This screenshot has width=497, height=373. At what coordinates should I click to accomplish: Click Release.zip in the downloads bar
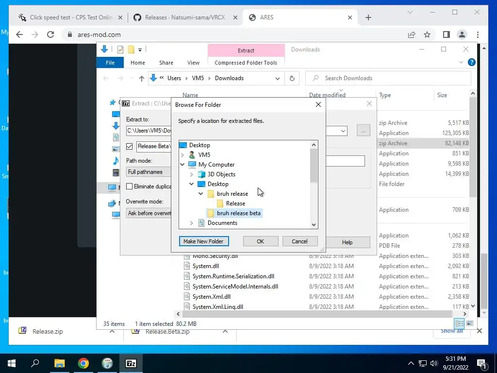click(x=48, y=331)
